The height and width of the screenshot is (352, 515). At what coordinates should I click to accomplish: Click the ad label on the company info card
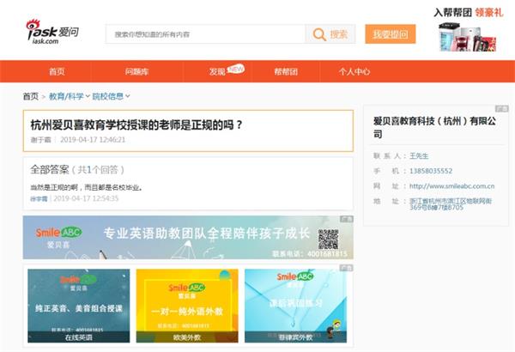click(x=501, y=108)
